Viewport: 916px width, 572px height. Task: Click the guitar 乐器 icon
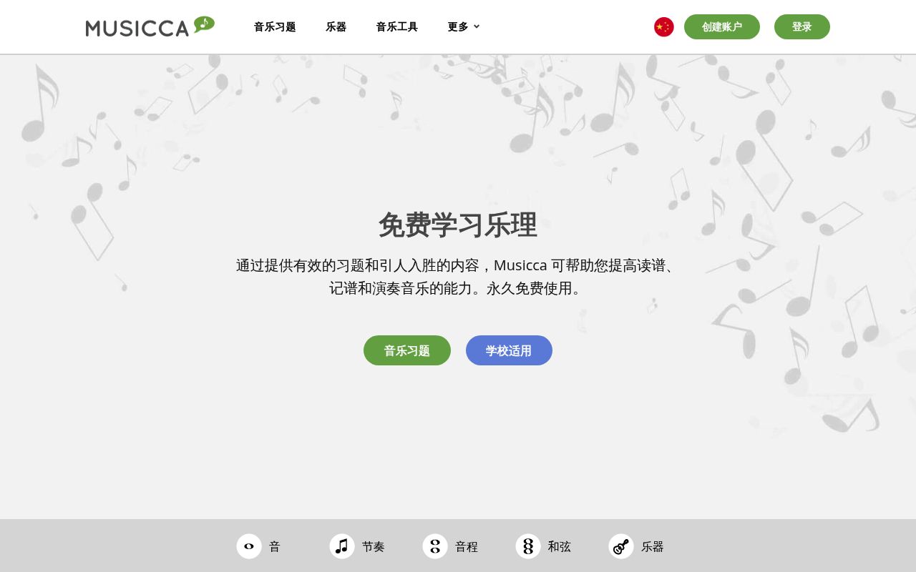pyautogui.click(x=621, y=546)
